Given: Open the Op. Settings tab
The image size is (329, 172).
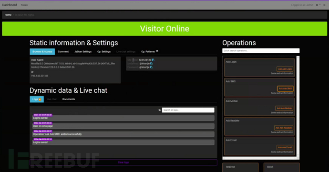Looking at the screenshot, I should (x=104, y=52).
